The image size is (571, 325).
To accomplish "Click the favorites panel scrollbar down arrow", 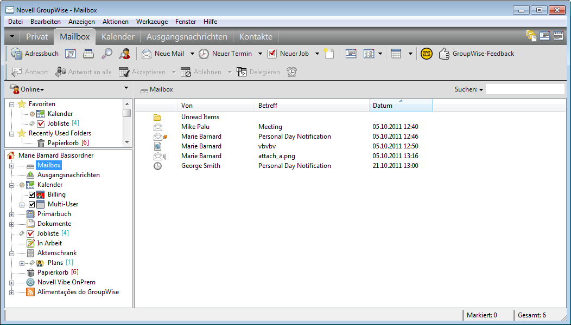I will coord(127,142).
